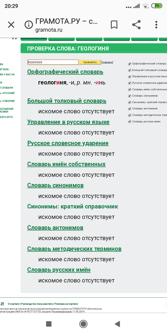Tap the ПРОВЕРКА СЛОВА: ГЕОЛОГИНЯ header
The width and height of the screenshot is (167, 335).
coord(68,49)
